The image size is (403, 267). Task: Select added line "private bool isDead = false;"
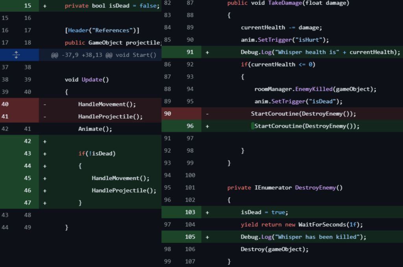[112, 5]
